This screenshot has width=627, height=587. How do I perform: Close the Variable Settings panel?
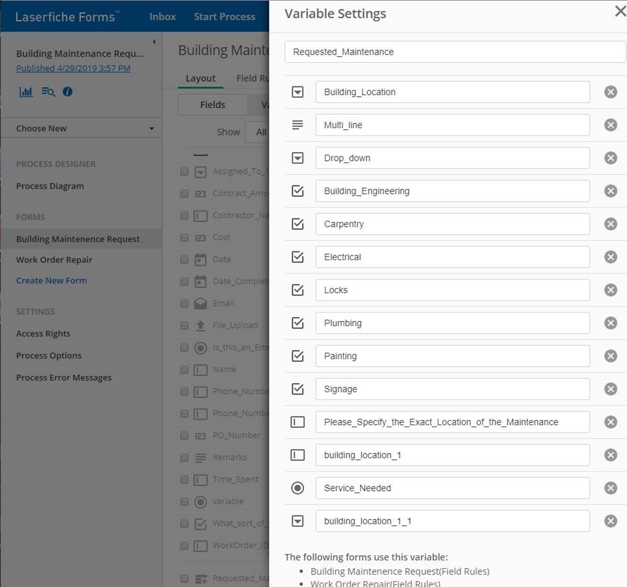point(619,12)
